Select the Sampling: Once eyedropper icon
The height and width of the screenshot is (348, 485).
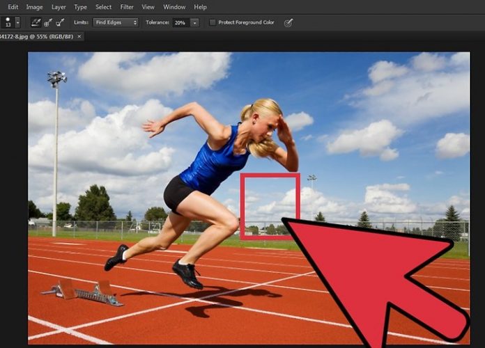(x=47, y=22)
